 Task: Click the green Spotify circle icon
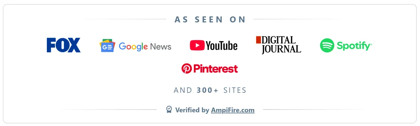coord(327,45)
